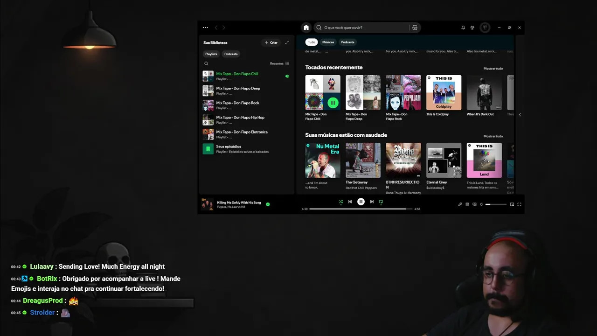Open This Is Coldplay card
Image resolution: width=597 pixels, height=336 pixels.
tap(444, 96)
